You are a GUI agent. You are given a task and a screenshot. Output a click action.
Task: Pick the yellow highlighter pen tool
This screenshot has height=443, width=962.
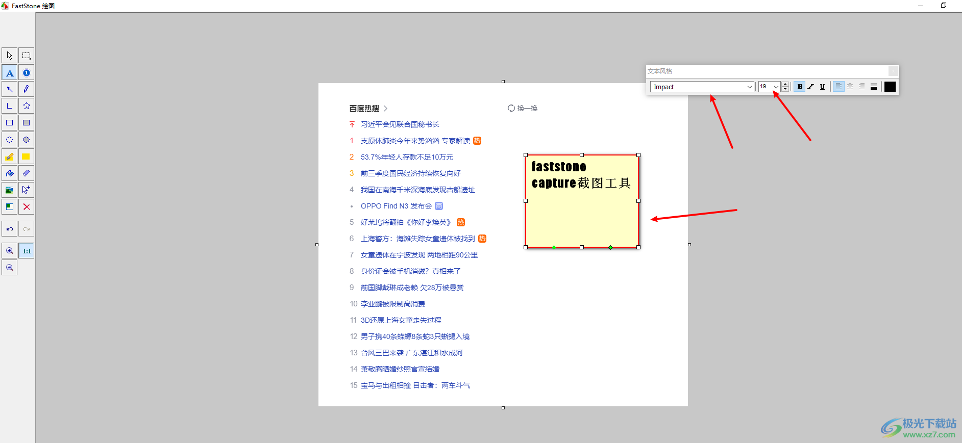click(x=9, y=157)
